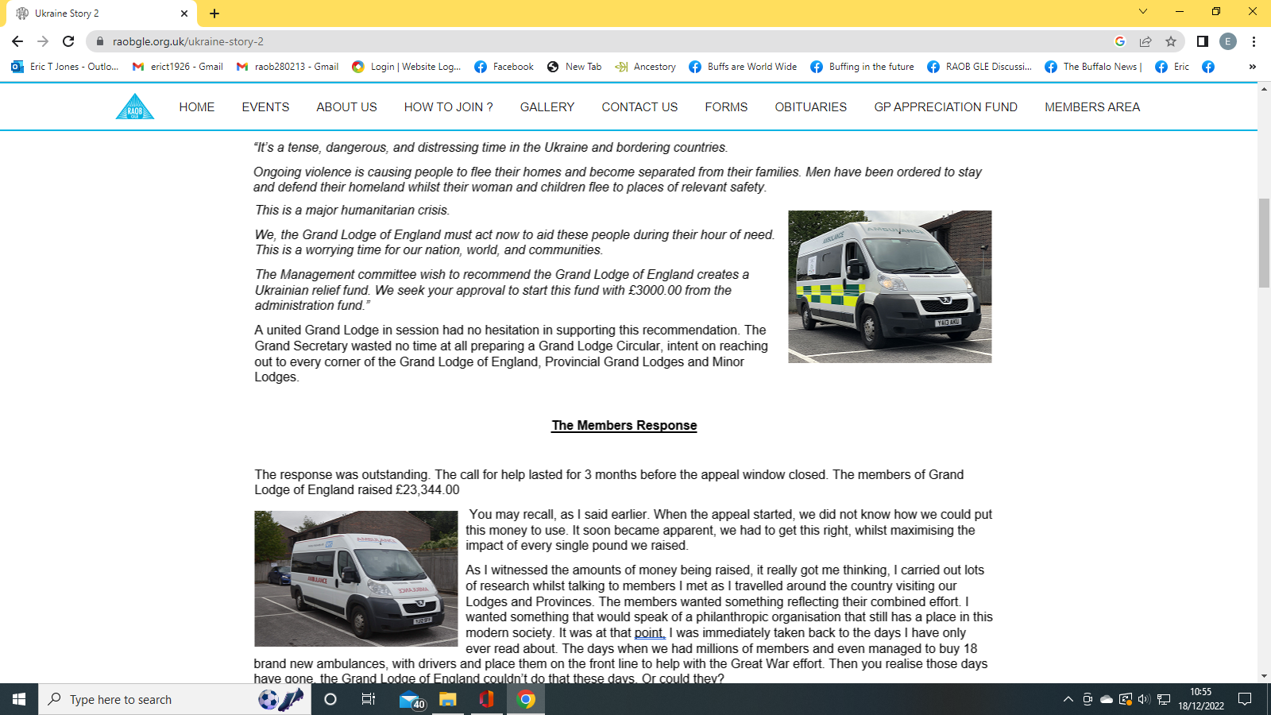Viewport: 1271px width, 715px height.
Task: Open the tab search dropdown chevron
Action: pyautogui.click(x=1143, y=12)
